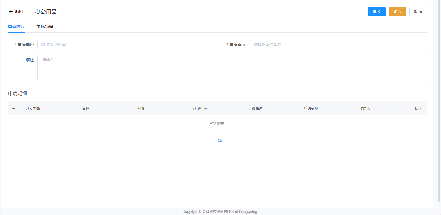Switch to the 审批流程 tab

45,27
